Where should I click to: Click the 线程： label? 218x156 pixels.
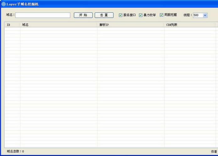tap(188, 15)
